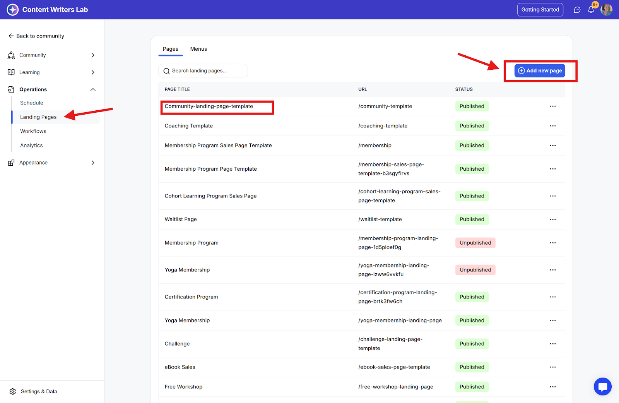This screenshot has height=403, width=619.
Task: Click the Certification Program title text
Action: (x=191, y=297)
